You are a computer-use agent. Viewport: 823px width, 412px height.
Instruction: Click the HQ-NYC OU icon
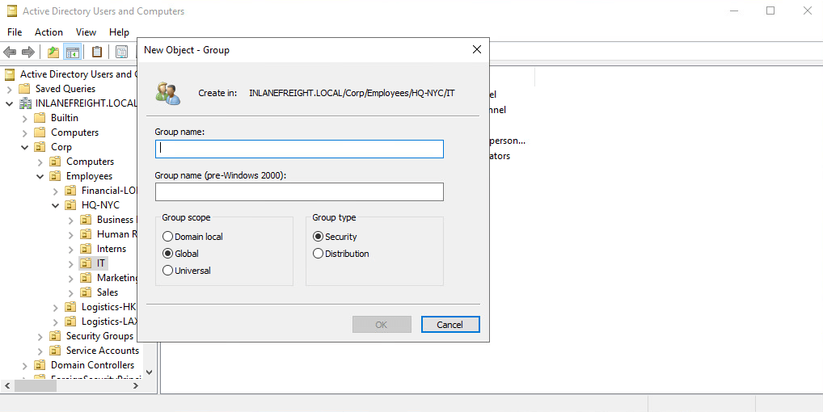[x=70, y=205]
